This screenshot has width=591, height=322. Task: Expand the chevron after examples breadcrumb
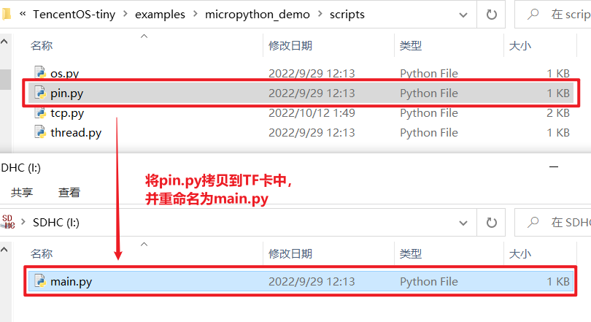[x=196, y=15]
